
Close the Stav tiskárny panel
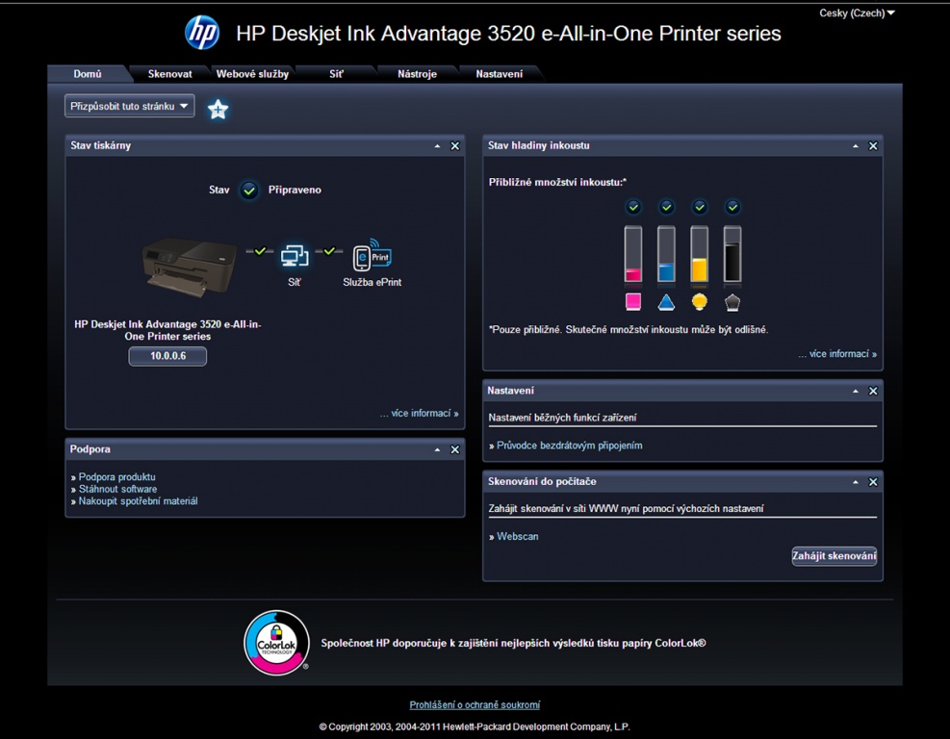tap(455, 146)
